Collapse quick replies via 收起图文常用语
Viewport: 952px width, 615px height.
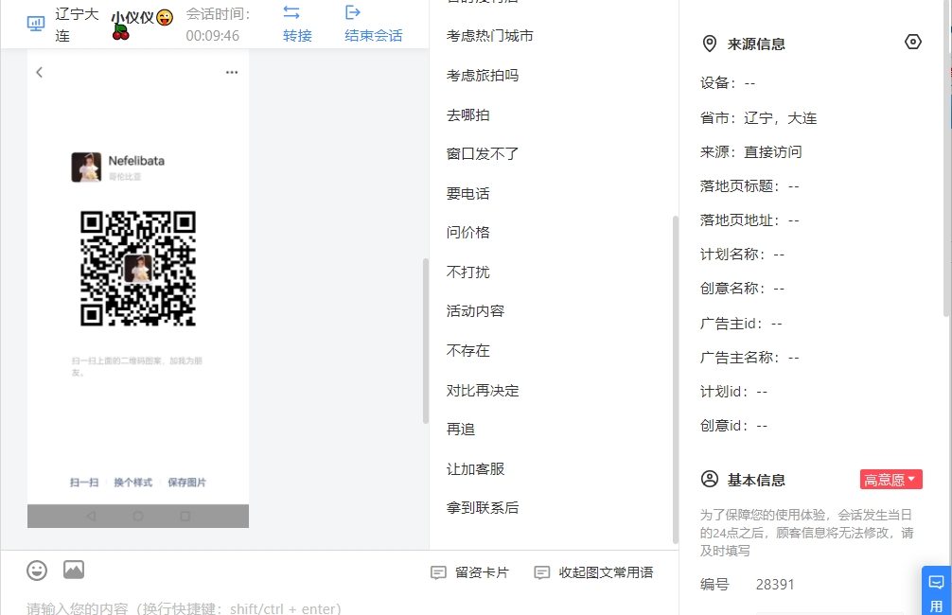(x=593, y=572)
